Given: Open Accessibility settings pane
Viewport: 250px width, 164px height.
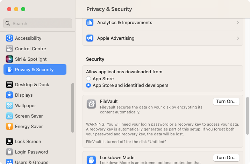Looking at the screenshot, I should (35, 38).
